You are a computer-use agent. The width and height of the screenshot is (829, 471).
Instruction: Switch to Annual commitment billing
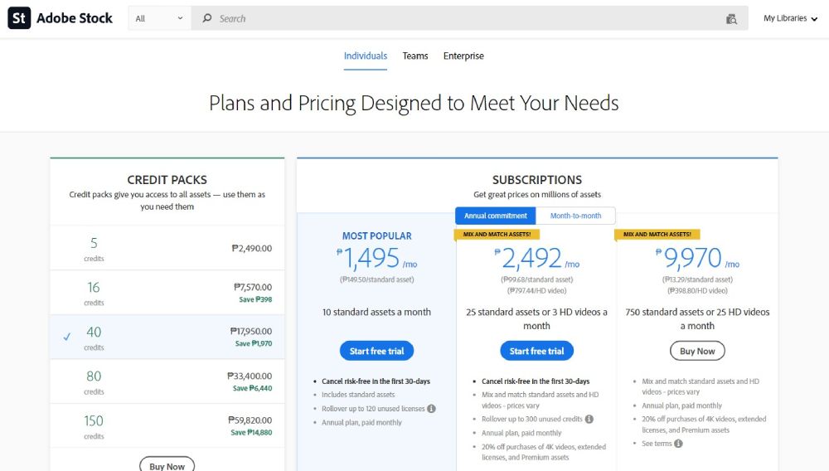tap(496, 216)
